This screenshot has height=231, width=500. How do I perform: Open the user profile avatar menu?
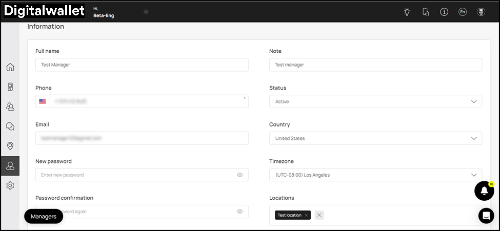[481, 12]
